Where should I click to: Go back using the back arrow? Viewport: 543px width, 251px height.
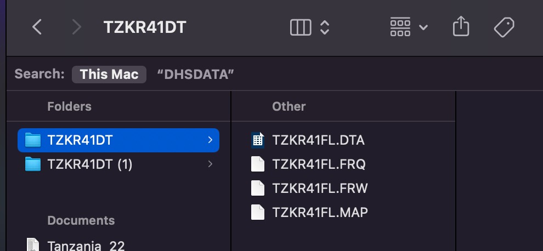pos(37,27)
